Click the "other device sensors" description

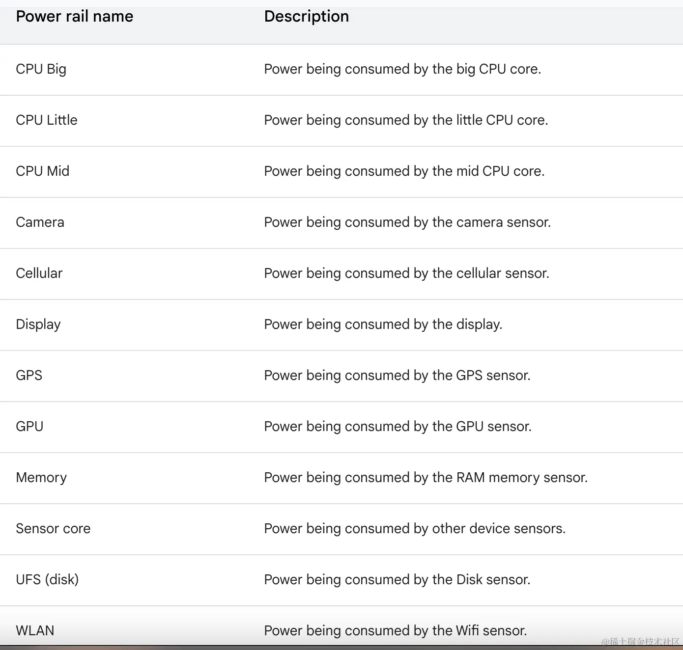415,529
